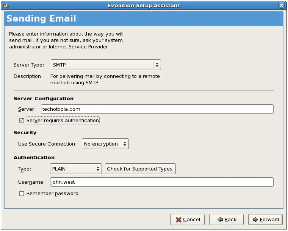The width and height of the screenshot is (288, 231).
Task: Click the Forward button text
Action: pyautogui.click(x=269, y=220)
